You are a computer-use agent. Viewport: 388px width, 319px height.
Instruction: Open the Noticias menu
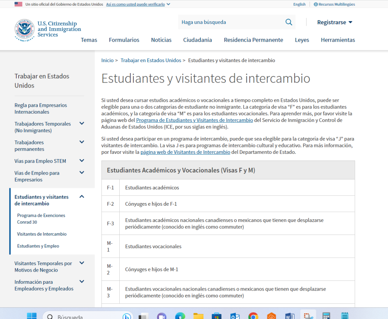pyautogui.click(x=161, y=40)
